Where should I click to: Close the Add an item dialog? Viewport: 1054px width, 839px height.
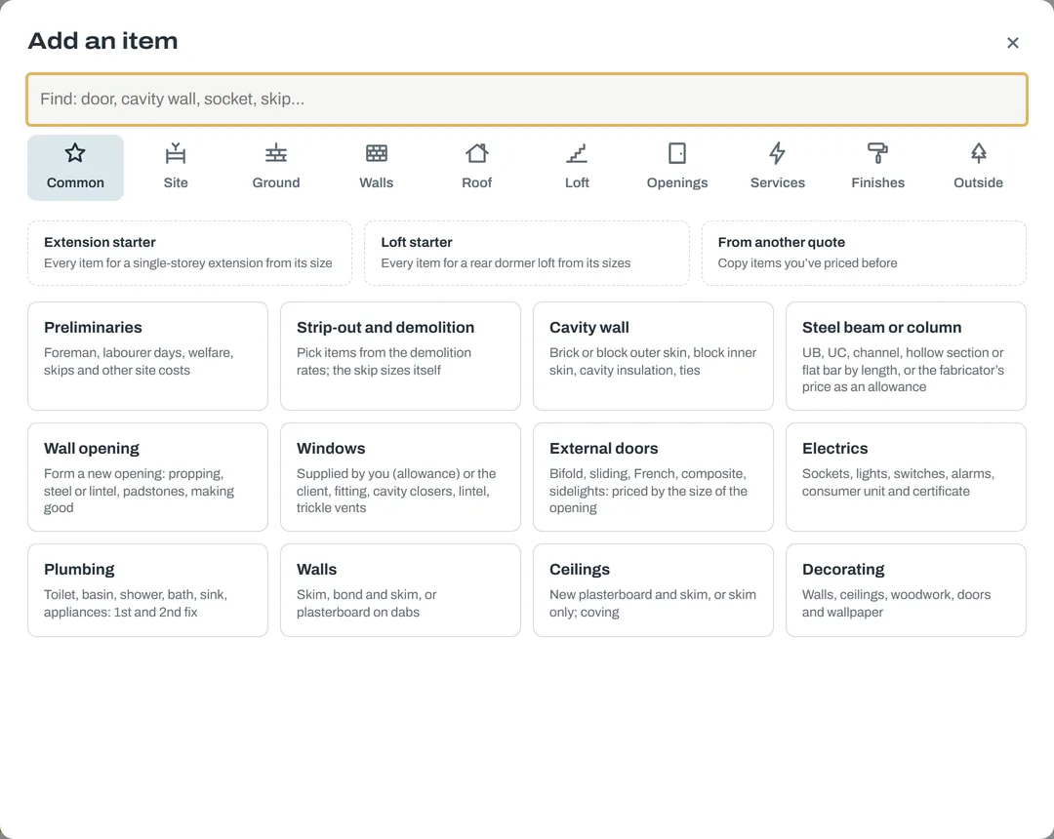(1013, 43)
